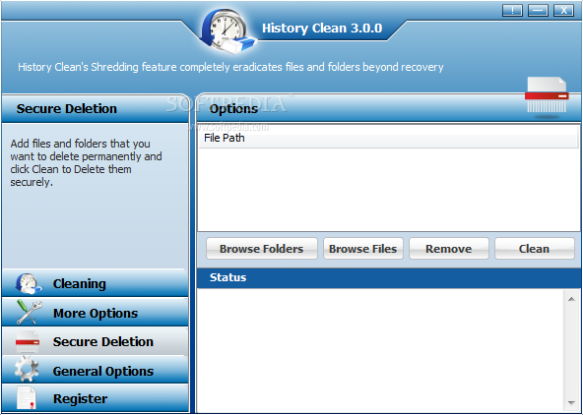Click the Options panel title
The height and width of the screenshot is (415, 583).
233,109
